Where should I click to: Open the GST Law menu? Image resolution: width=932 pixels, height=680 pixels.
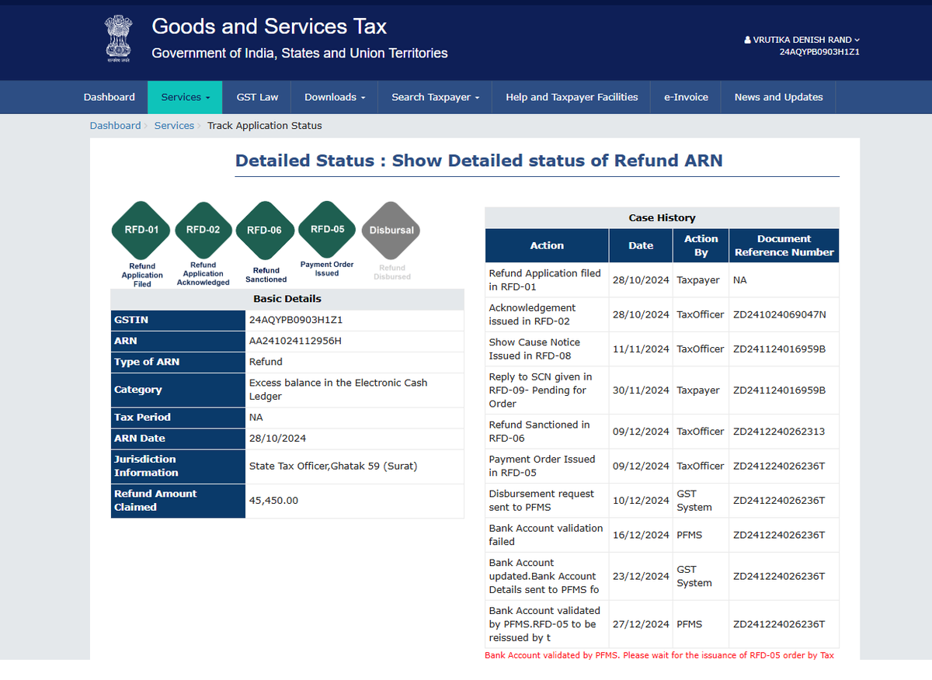pos(257,97)
